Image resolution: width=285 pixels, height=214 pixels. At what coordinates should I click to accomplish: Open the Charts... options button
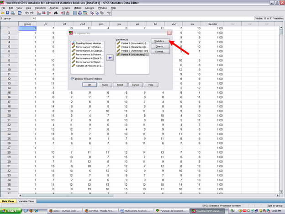160,46
